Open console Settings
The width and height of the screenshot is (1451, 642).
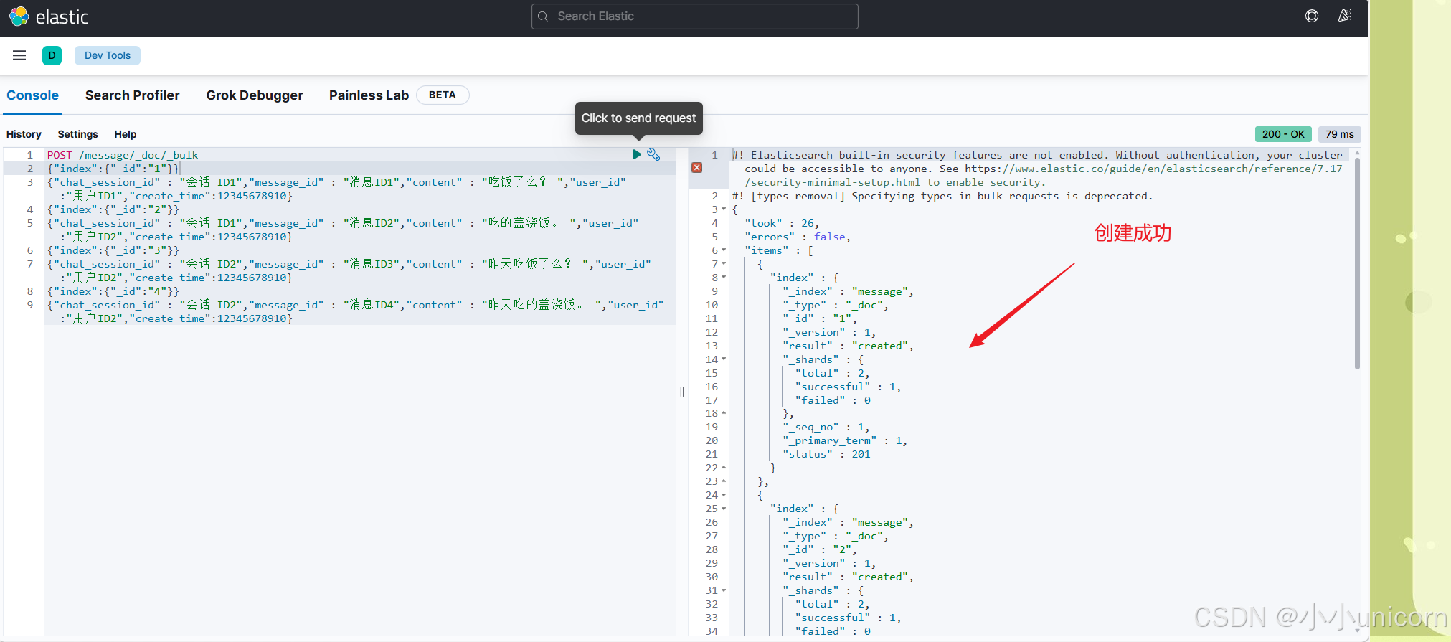click(x=77, y=134)
